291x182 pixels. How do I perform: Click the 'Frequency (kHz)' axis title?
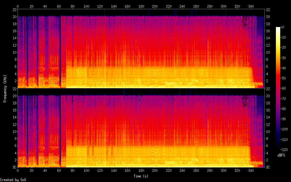click(x=5, y=88)
